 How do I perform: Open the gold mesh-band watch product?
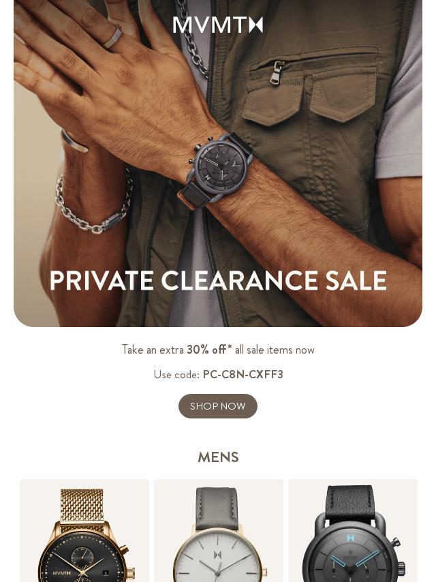[84, 531]
